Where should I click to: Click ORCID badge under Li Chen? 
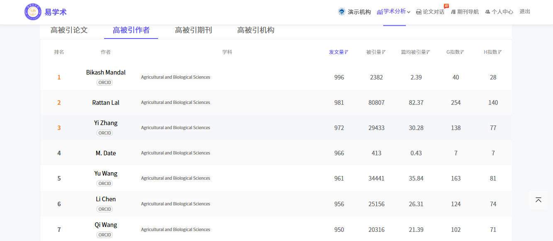(x=105, y=209)
